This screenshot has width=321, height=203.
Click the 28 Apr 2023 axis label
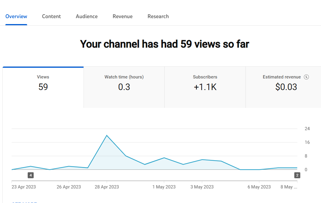coord(107,187)
